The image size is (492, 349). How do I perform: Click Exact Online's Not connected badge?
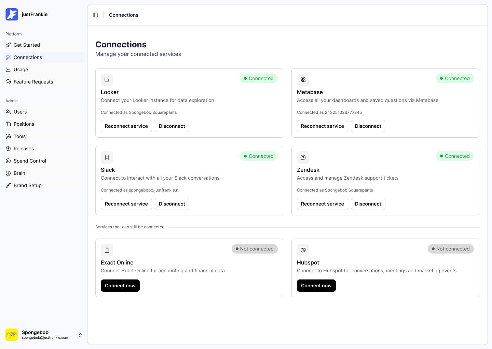coord(255,249)
